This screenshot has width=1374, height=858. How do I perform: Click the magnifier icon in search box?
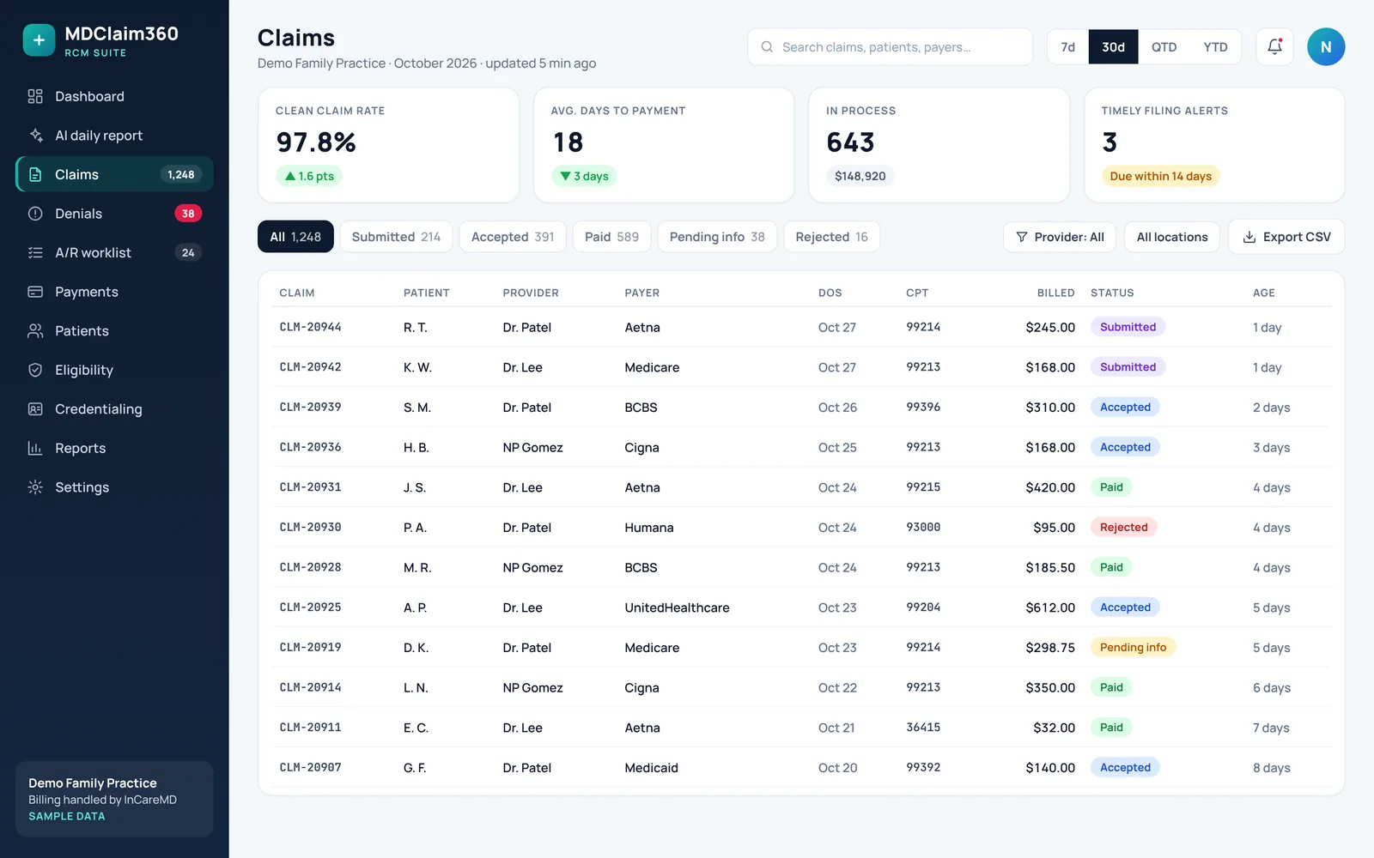coord(767,47)
